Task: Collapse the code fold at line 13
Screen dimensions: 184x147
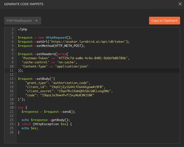Action: click(x=15, y=79)
